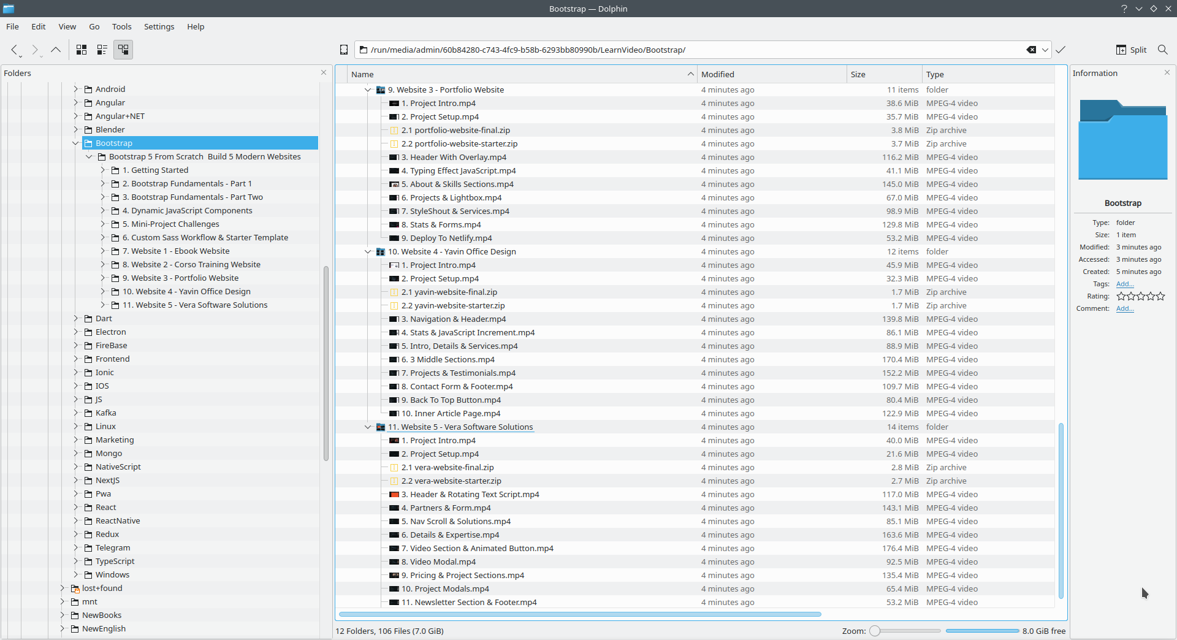Screen dimensions: 1177x640
Task: Select the 2.1 portfolio-website-final.zip archive icon
Action: (x=394, y=131)
